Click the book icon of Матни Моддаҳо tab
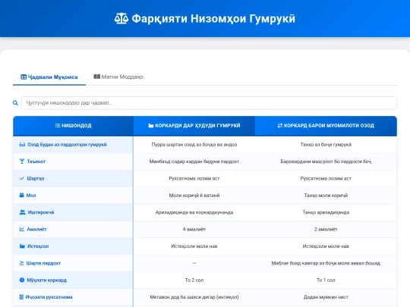410x307 pixels. coord(96,77)
